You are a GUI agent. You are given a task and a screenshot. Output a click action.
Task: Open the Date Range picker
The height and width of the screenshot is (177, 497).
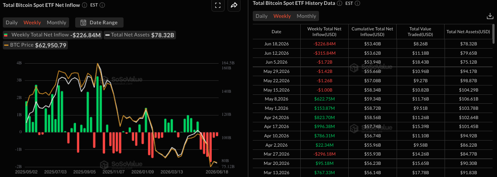click(100, 23)
